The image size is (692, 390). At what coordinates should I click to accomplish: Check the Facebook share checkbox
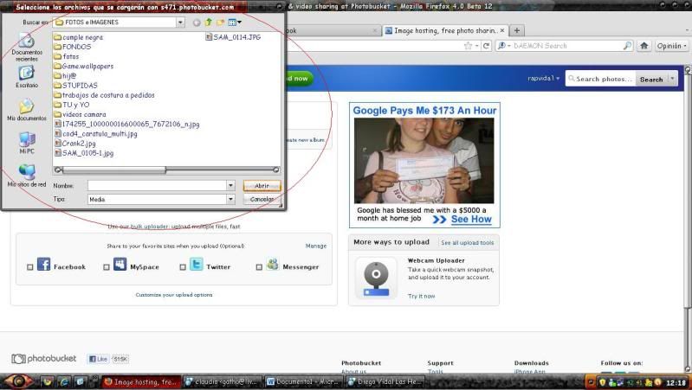pyautogui.click(x=30, y=267)
